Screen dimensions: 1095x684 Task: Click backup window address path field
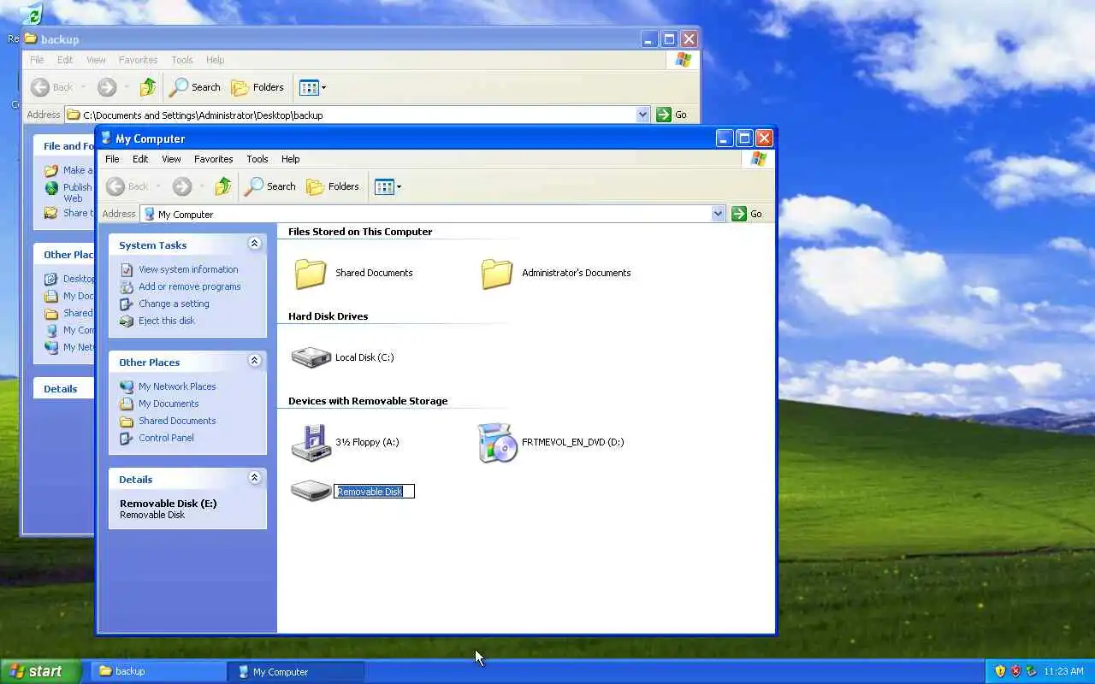357,115
